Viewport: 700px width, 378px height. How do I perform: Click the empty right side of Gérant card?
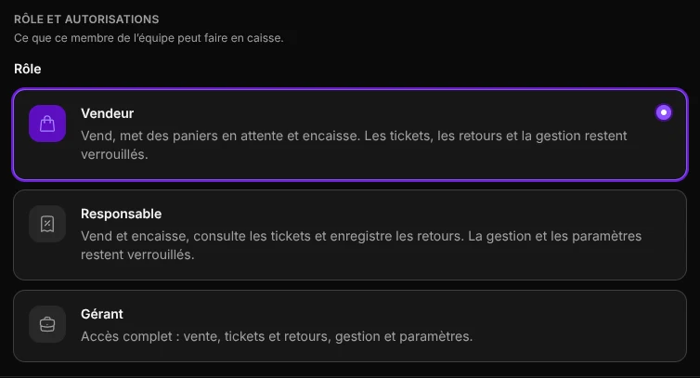click(580, 326)
